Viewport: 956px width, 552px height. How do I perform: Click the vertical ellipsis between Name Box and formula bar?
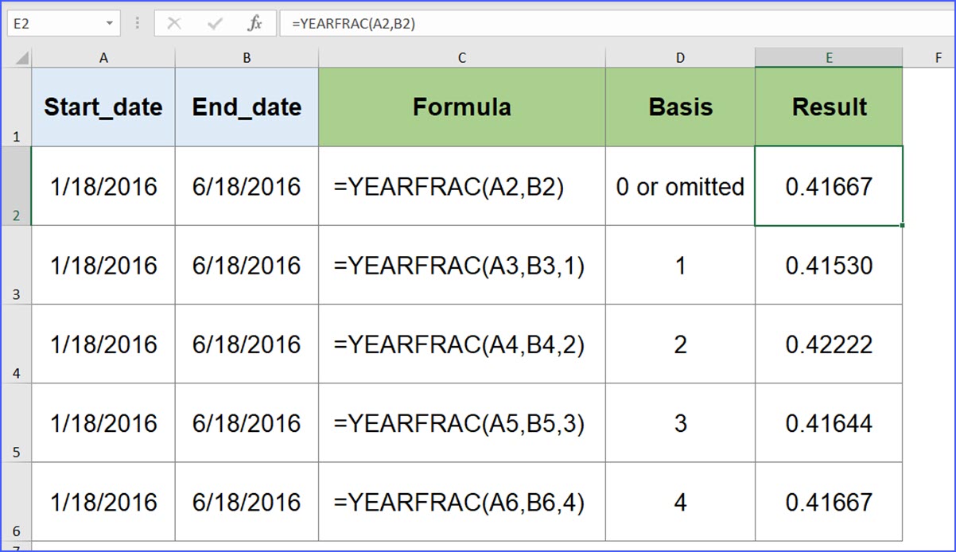[x=137, y=23]
